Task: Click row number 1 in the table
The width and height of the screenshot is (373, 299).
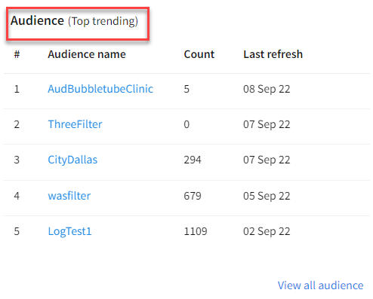Action: point(17,89)
